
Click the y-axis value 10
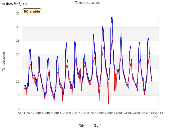17,82
